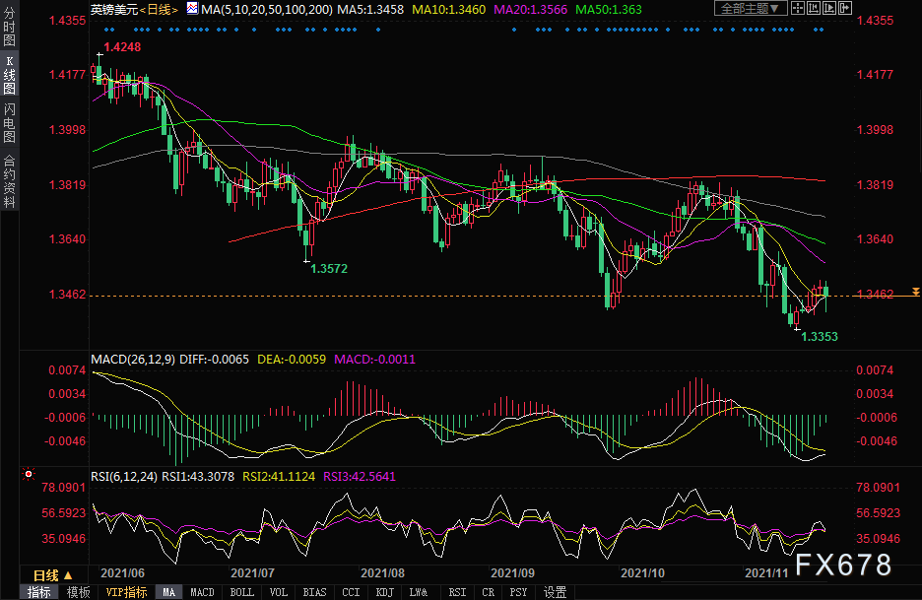This screenshot has height=600, width=922.
Task: Open the 全部主题 theme dropdown
Action: point(753,8)
